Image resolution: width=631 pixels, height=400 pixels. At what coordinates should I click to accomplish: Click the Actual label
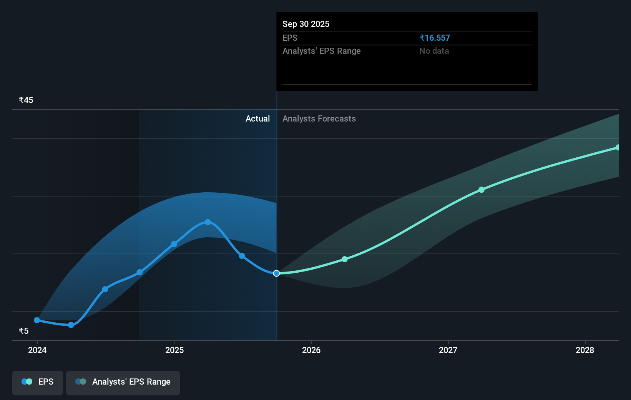(257, 118)
